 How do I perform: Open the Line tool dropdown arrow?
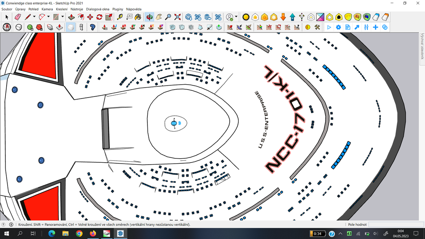34,17
